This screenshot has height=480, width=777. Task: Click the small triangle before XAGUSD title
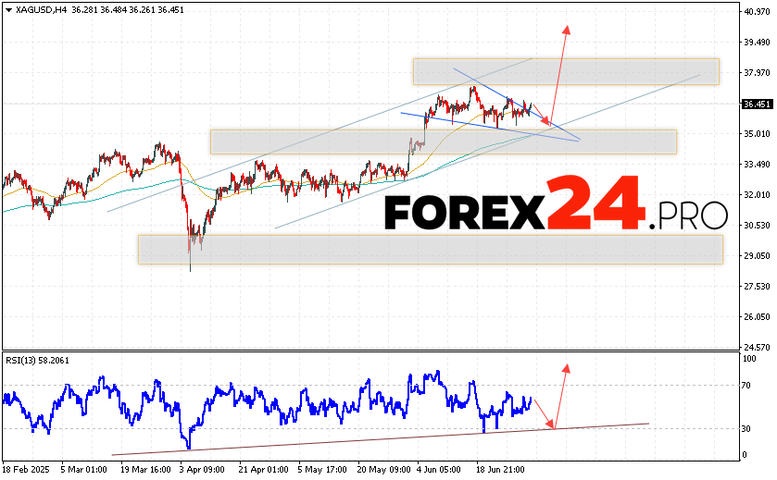(6, 9)
